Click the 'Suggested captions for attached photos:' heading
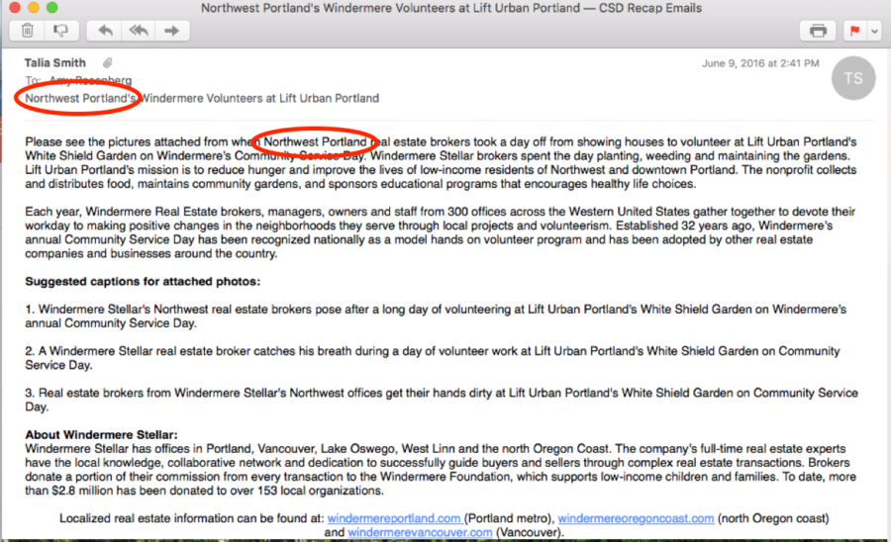891x542 pixels. (143, 282)
